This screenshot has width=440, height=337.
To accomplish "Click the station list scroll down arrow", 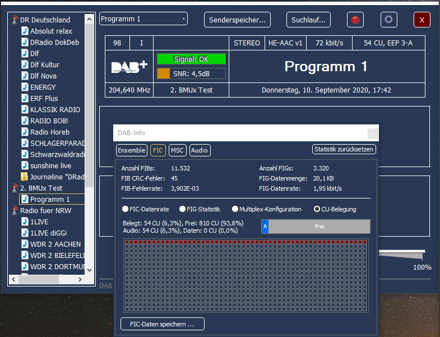I will 89,270.
